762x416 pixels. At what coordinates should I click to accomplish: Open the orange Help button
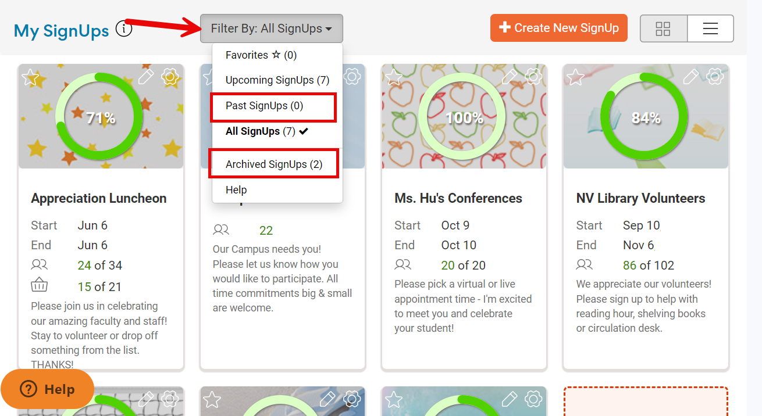(48, 389)
